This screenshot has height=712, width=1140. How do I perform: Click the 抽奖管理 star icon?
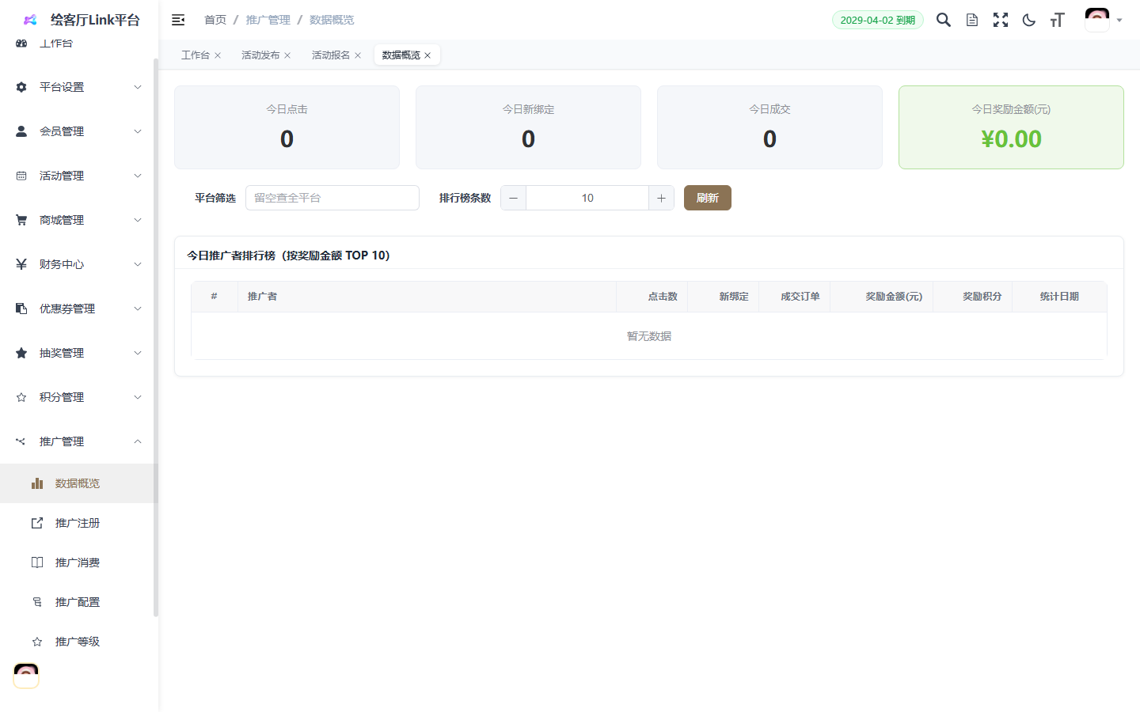(21, 353)
